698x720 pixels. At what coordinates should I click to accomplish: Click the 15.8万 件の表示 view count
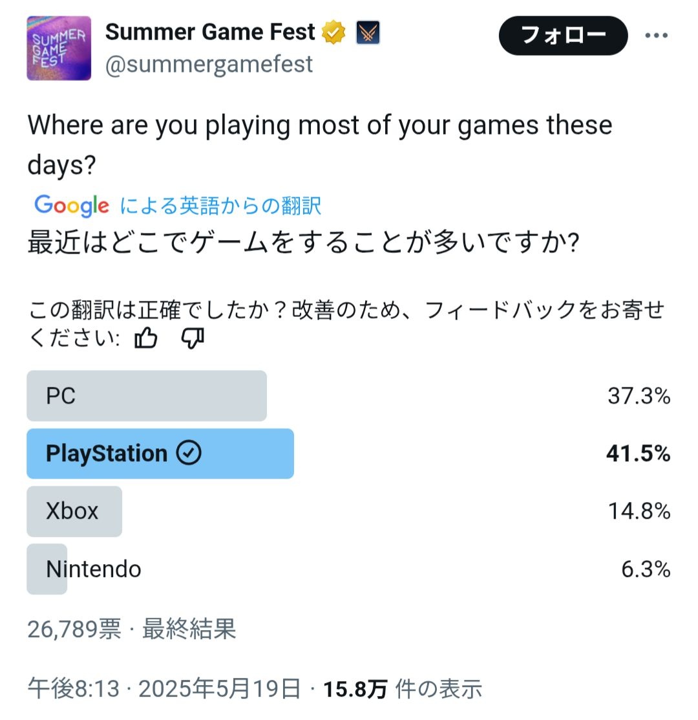pyautogui.click(x=403, y=689)
